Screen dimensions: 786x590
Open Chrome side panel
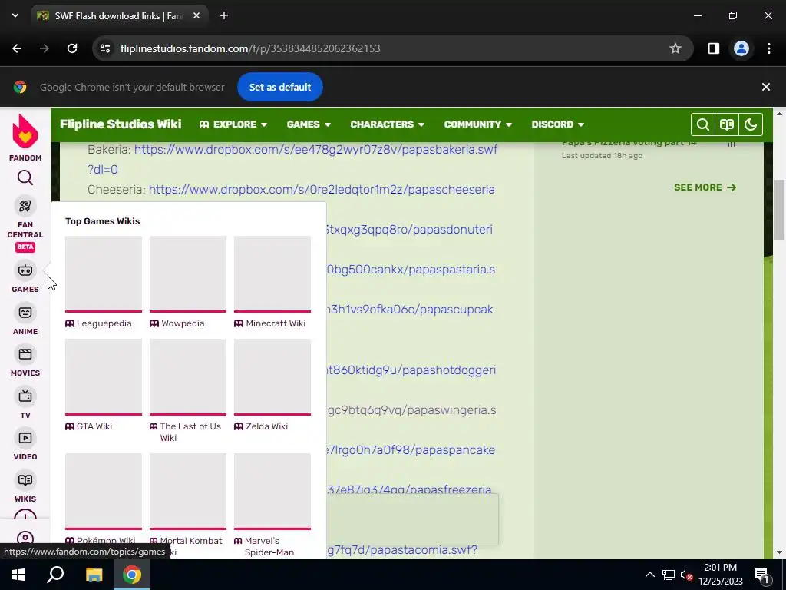click(714, 48)
